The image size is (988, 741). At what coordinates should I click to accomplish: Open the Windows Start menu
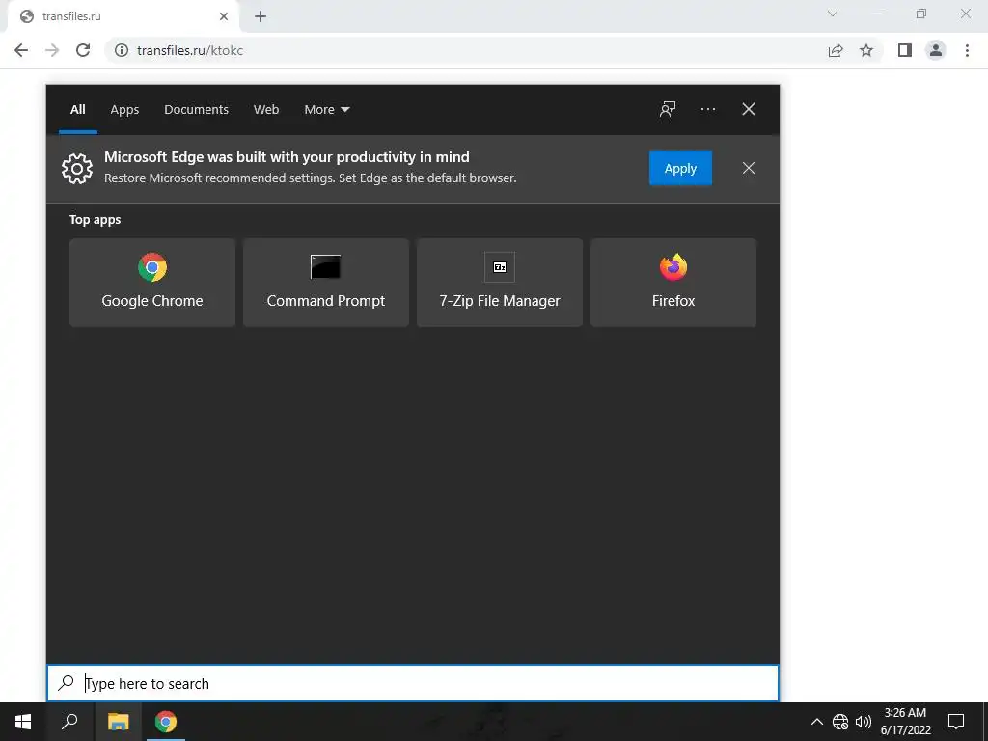tap(23, 722)
